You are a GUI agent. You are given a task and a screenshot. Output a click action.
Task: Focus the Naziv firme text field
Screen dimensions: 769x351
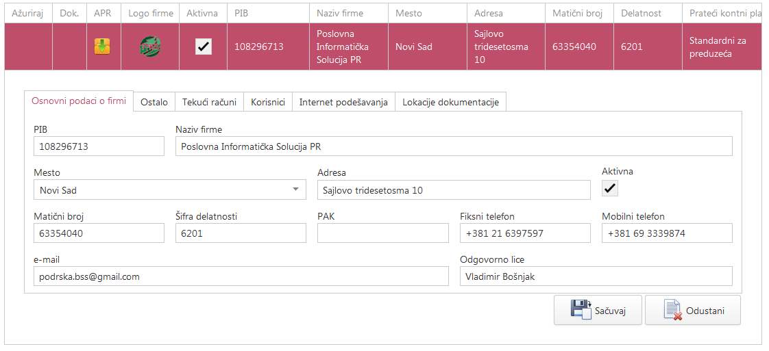pos(453,146)
